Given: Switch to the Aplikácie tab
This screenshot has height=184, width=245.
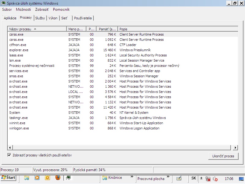Looking at the screenshot, I should (10, 18).
